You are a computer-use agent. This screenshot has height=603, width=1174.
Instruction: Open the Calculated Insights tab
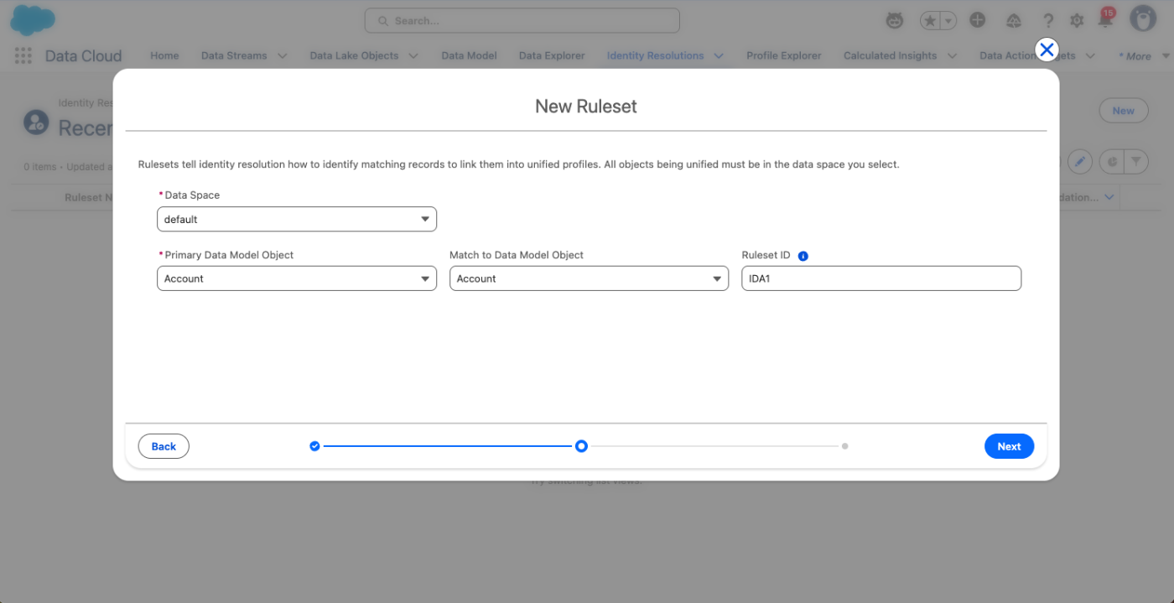890,55
